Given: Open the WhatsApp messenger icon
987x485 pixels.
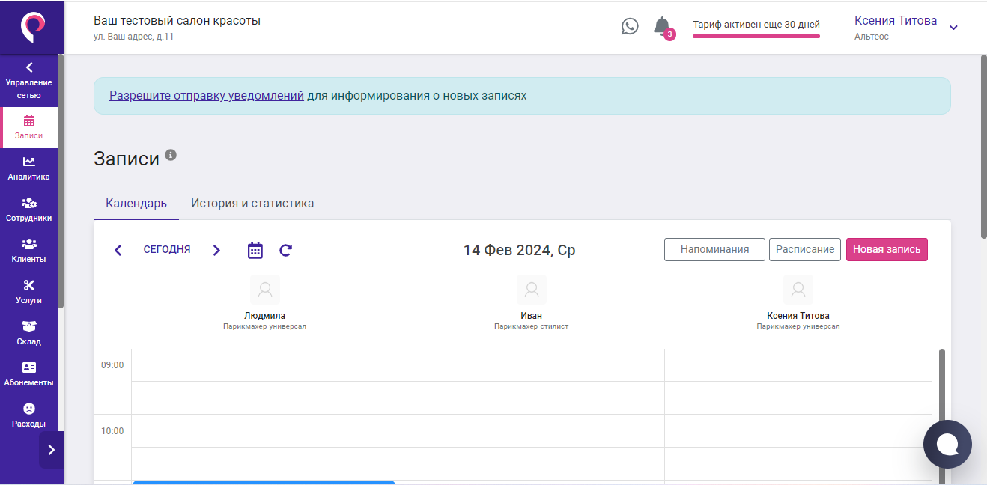Looking at the screenshot, I should pyautogui.click(x=630, y=26).
